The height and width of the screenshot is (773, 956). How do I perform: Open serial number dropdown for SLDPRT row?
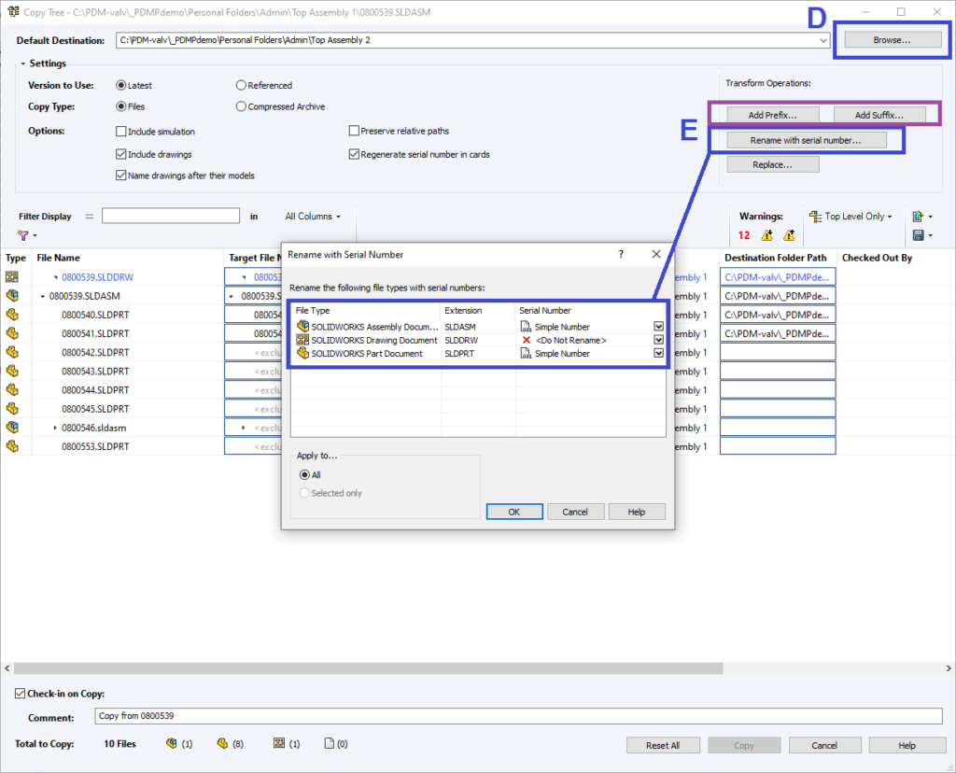tap(658, 354)
